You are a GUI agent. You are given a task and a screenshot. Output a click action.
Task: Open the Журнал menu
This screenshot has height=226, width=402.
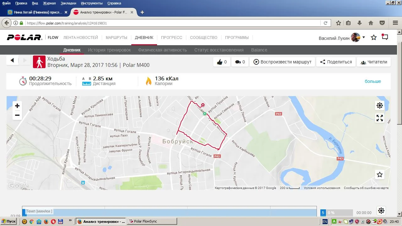click(x=49, y=3)
